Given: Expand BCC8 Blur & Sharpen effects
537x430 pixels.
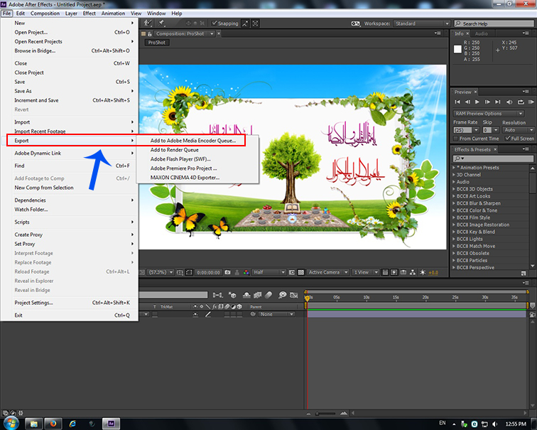Looking at the screenshot, I should 454,203.
